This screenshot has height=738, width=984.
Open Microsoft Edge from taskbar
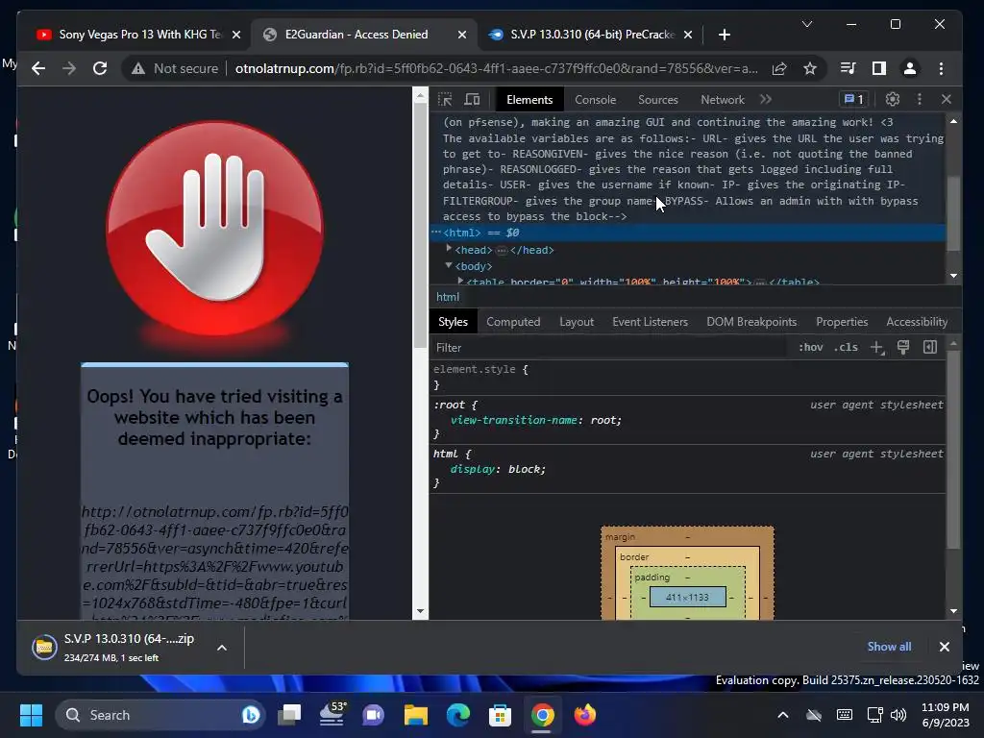coord(458,715)
